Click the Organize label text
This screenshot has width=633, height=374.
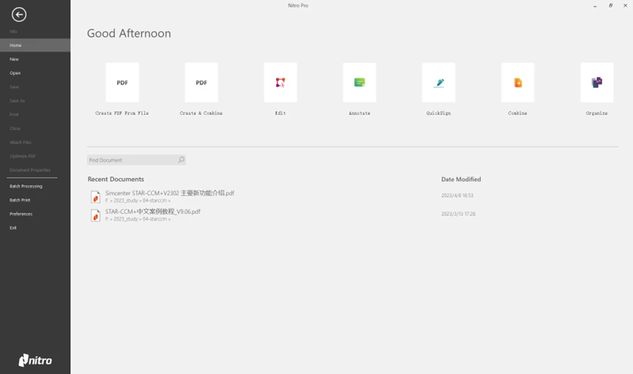click(596, 113)
